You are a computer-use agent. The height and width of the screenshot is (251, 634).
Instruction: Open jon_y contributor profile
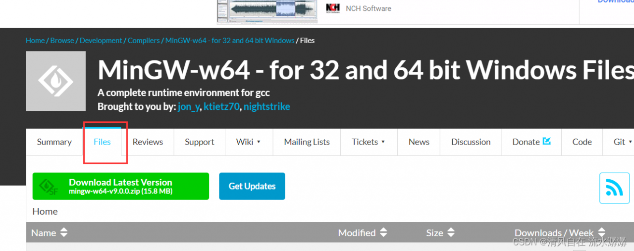[188, 106]
